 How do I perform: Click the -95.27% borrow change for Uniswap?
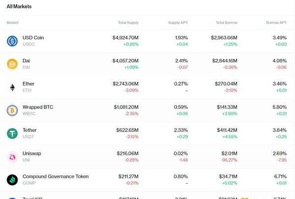pyautogui.click(x=229, y=160)
